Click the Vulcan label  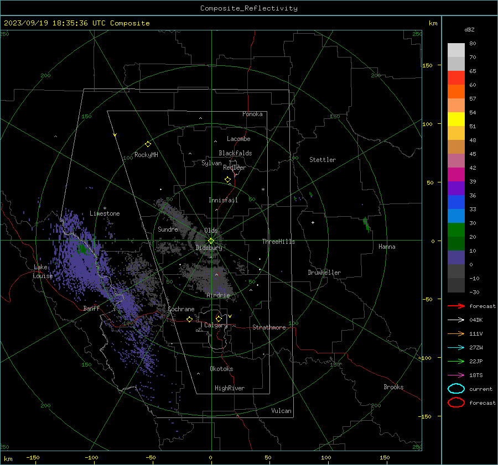click(x=281, y=411)
